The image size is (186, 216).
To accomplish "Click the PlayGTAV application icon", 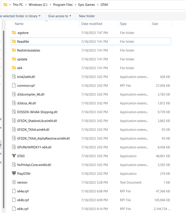I will [14, 173].
